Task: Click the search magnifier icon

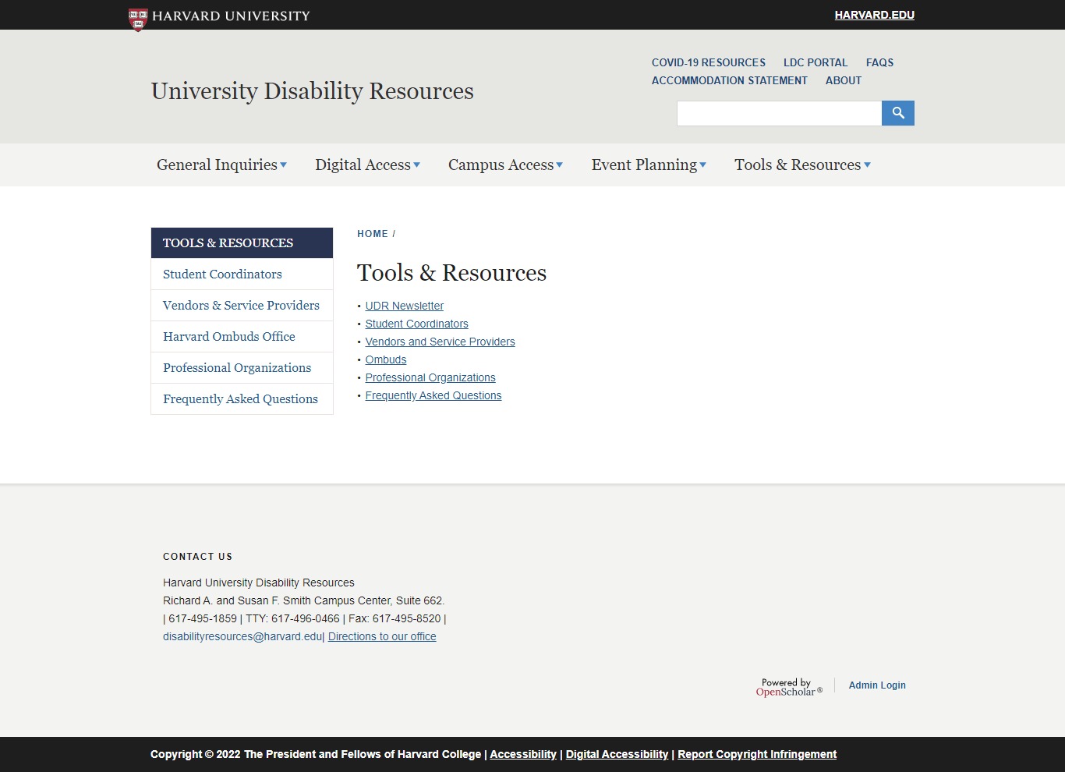Action: click(897, 113)
